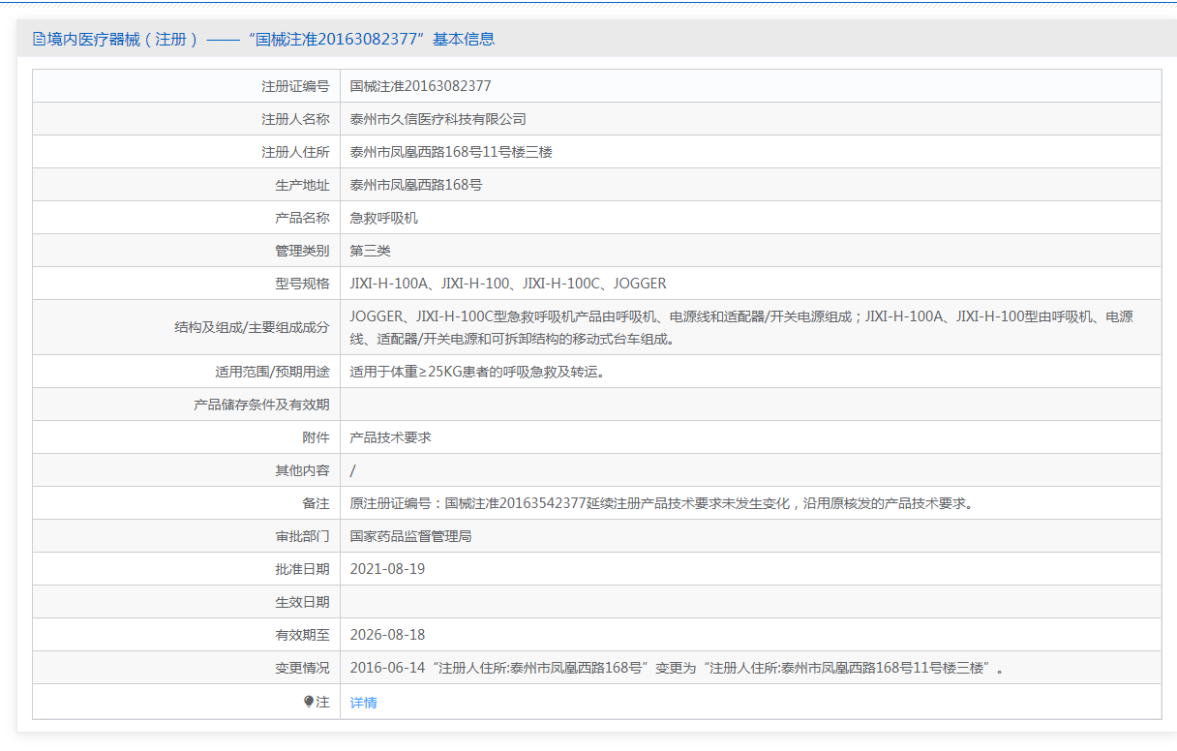Click the header title 境内医疗器械（注册）
The height and width of the screenshot is (751, 1177).
(x=123, y=40)
